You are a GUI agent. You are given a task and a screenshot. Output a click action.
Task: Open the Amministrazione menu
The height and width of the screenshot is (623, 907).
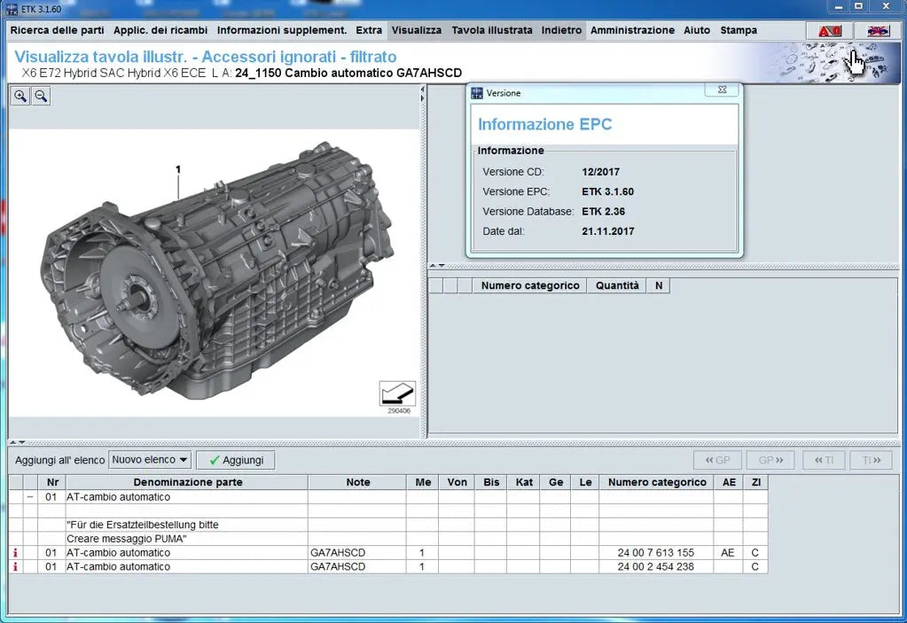(632, 30)
